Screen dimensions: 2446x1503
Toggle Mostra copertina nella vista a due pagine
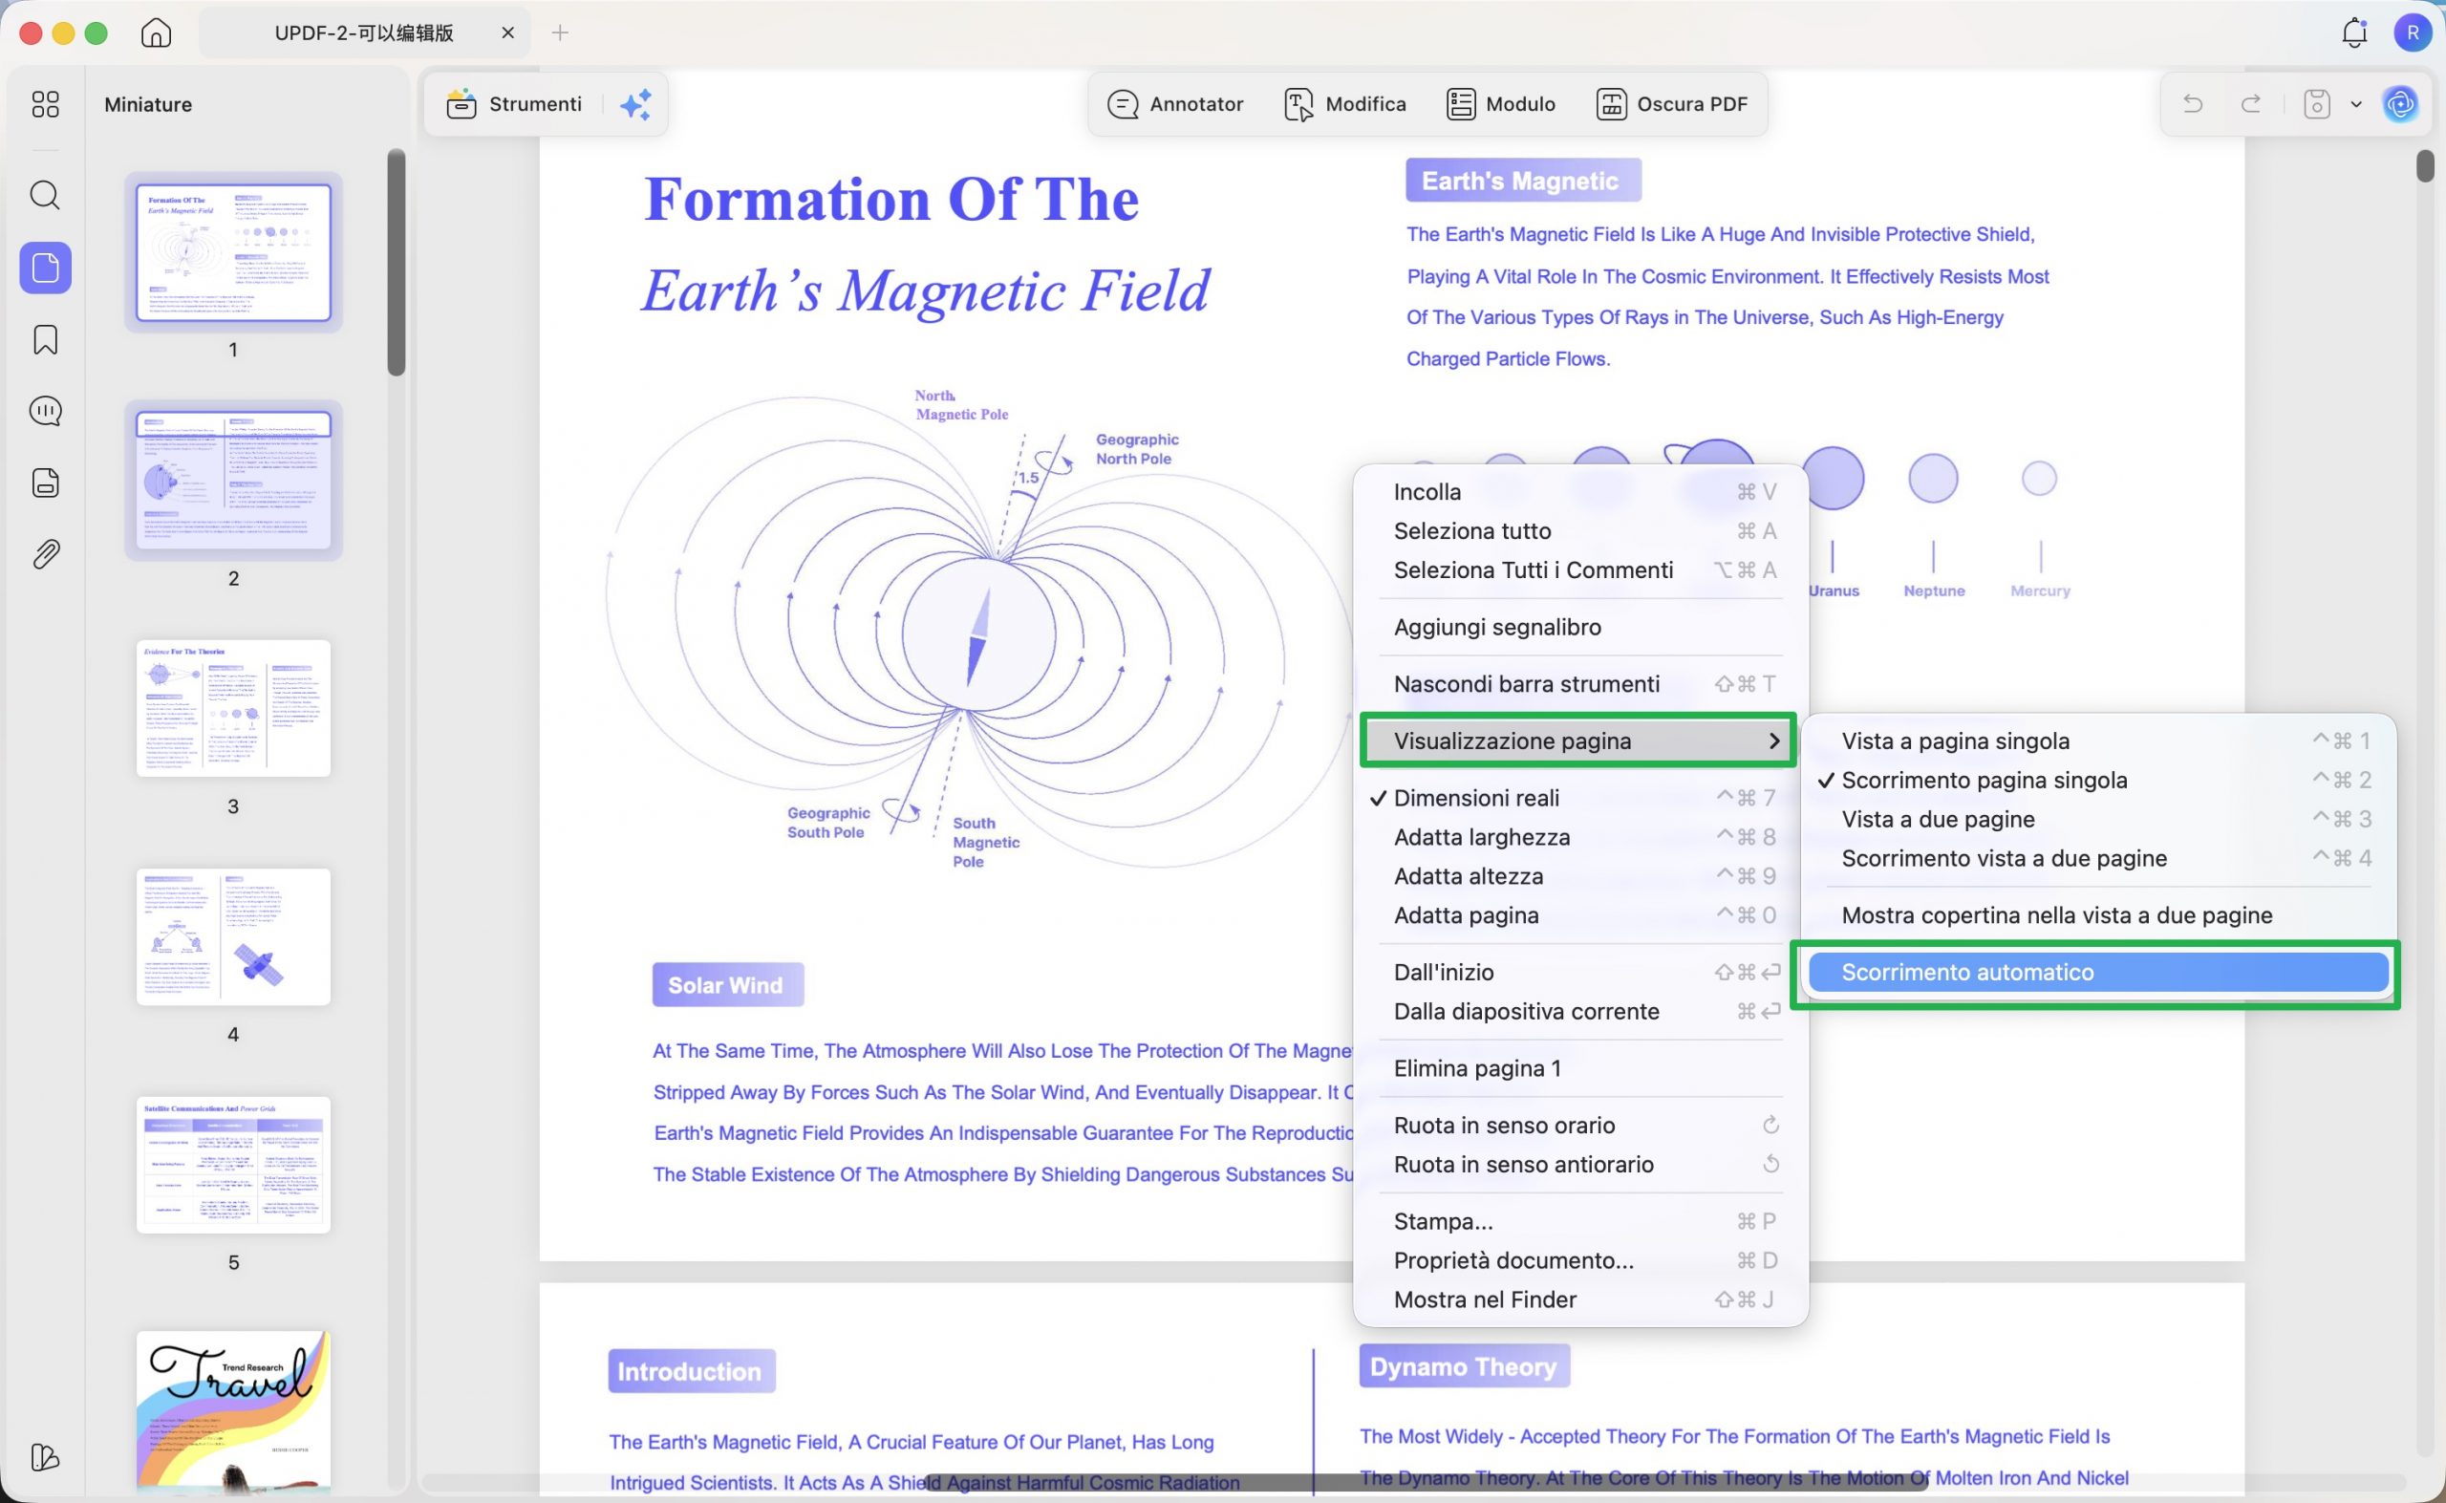coord(2098,914)
